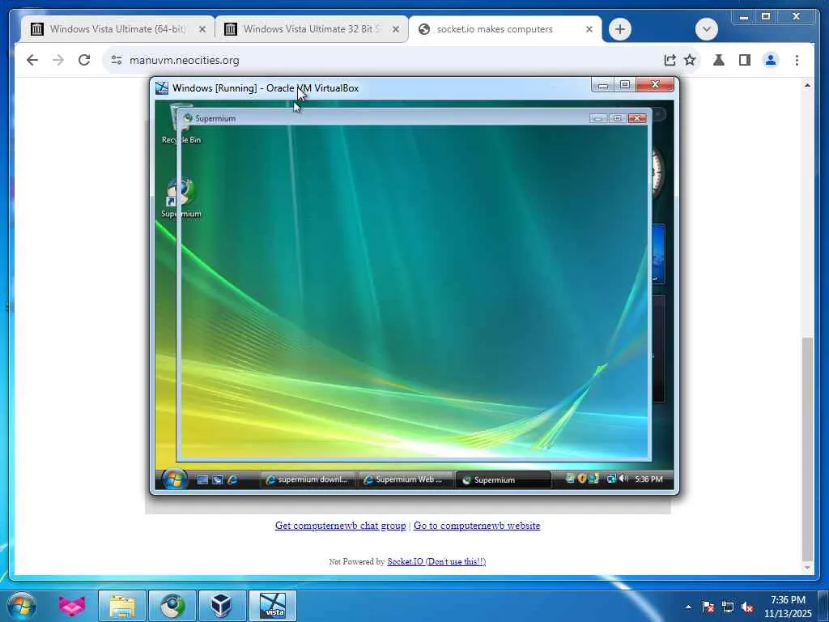Click the volume icon in VM tray
The width and height of the screenshot is (829, 622).
point(623,479)
